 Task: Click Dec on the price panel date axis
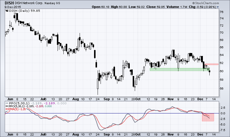(201, 99)
